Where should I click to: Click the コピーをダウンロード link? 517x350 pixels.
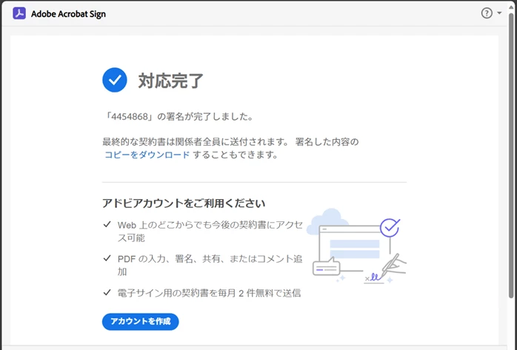(x=147, y=155)
